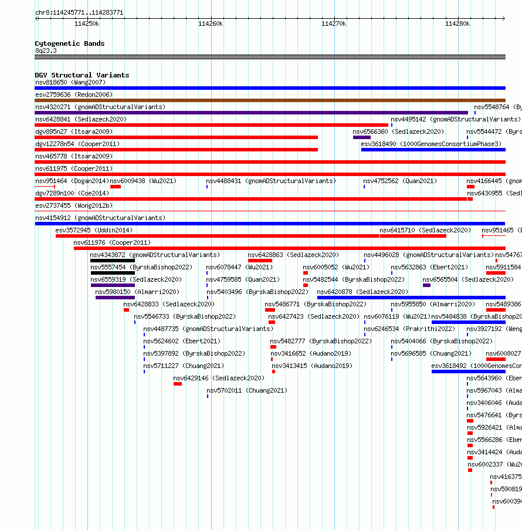The height and width of the screenshot is (530, 522).
Task: Select nsv4487735 (gnomADStructuralVariants) label
Action: (x=208, y=329)
